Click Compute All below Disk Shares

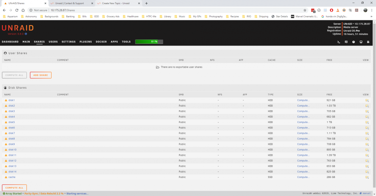(14, 188)
